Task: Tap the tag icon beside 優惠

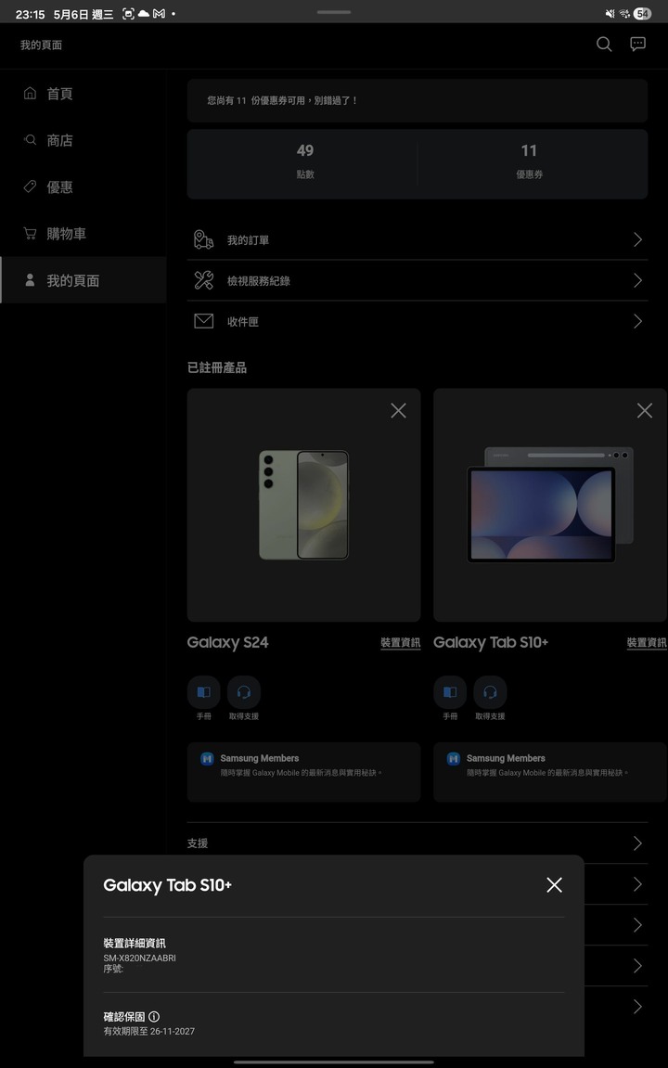Action: [x=30, y=187]
